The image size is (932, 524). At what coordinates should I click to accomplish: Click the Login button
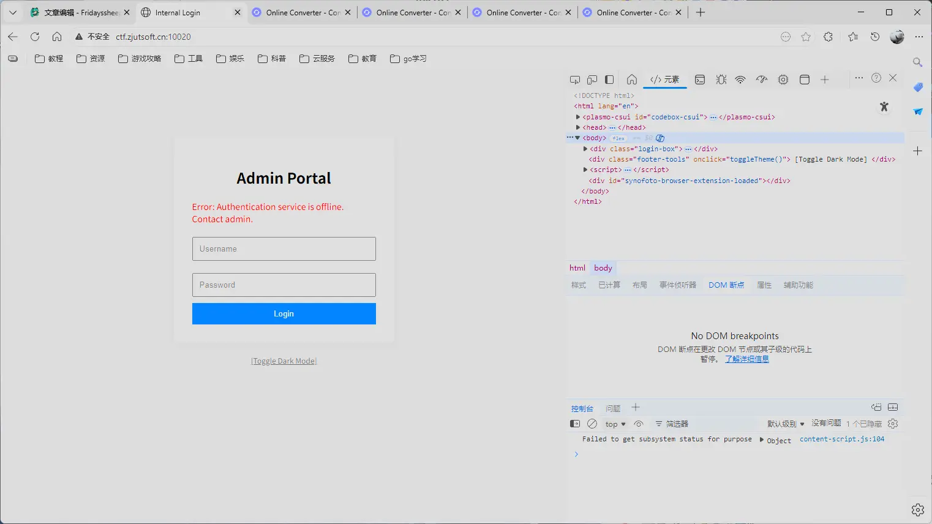click(284, 313)
